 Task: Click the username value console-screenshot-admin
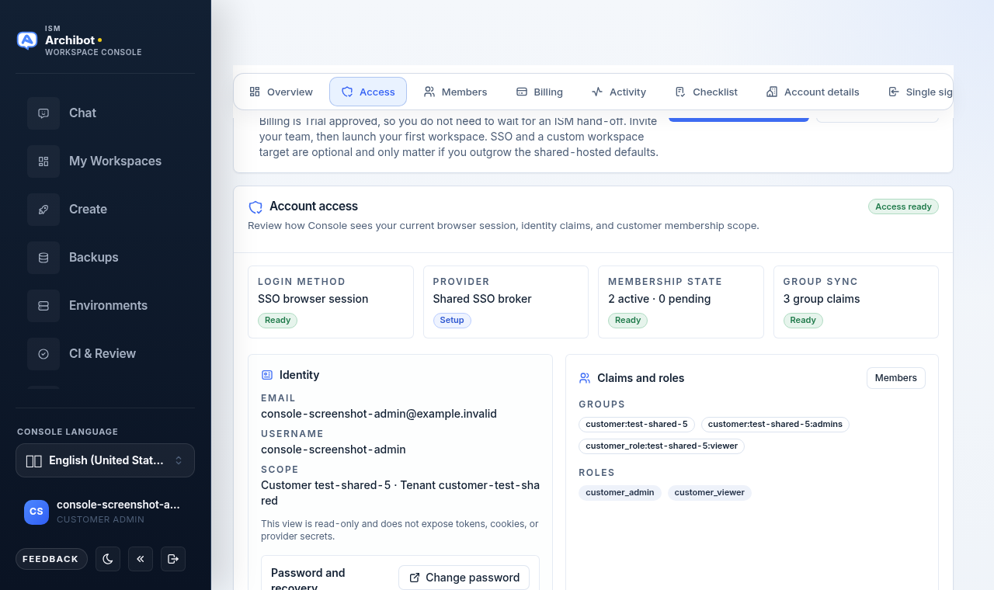[333, 449]
